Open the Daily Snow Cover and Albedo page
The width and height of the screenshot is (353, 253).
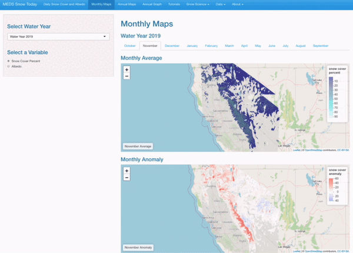[62, 4]
